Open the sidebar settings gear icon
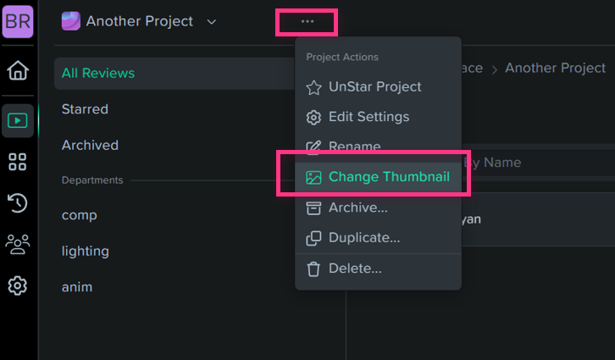 coord(18,285)
